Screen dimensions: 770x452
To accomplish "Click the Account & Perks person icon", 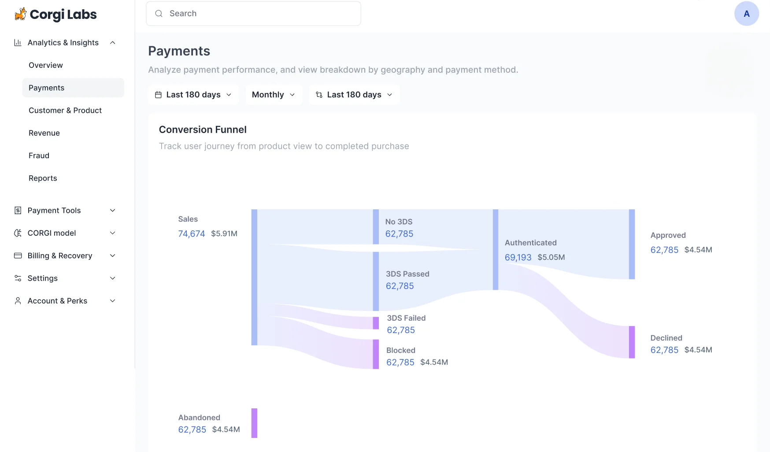I will click(18, 300).
